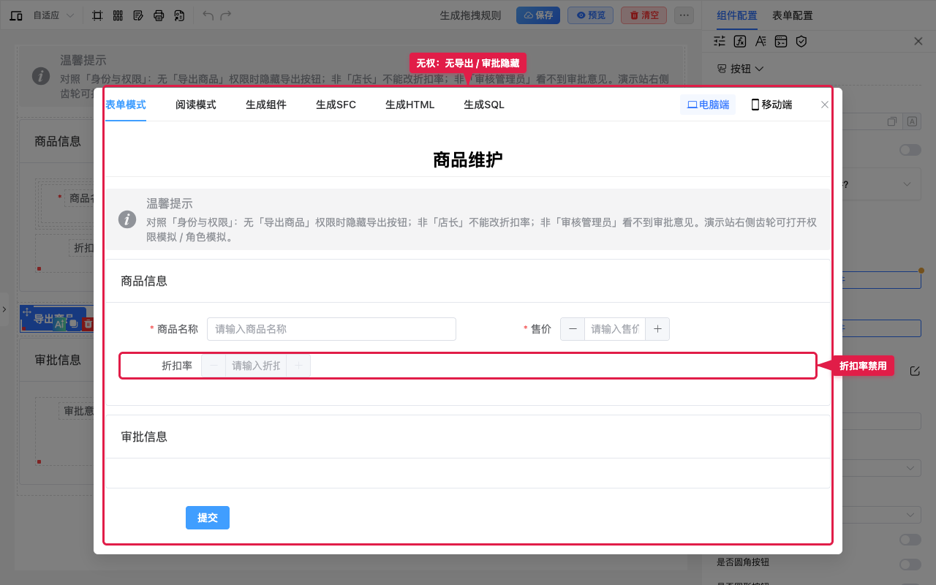Click the edit pencil icon in the config panel
This screenshot has width=936, height=585.
pyautogui.click(x=915, y=371)
